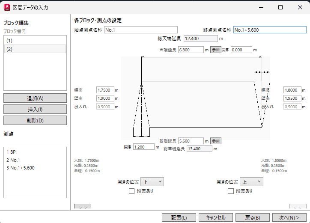Click the 配置(L) place button
Image resolution: width=310 pixels, height=223 pixels.
pos(179,217)
